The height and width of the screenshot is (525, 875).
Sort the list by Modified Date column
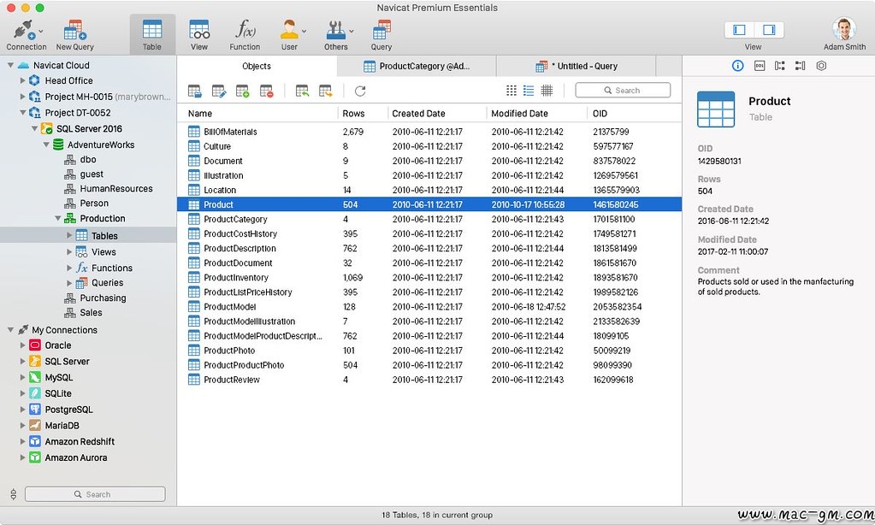click(x=520, y=113)
